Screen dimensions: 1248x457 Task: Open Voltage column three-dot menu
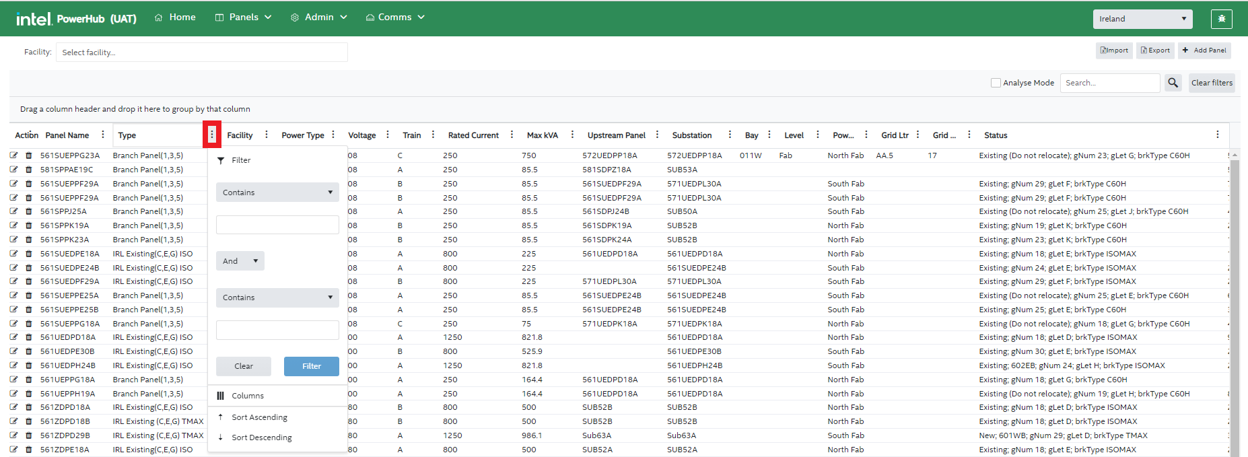tap(388, 135)
